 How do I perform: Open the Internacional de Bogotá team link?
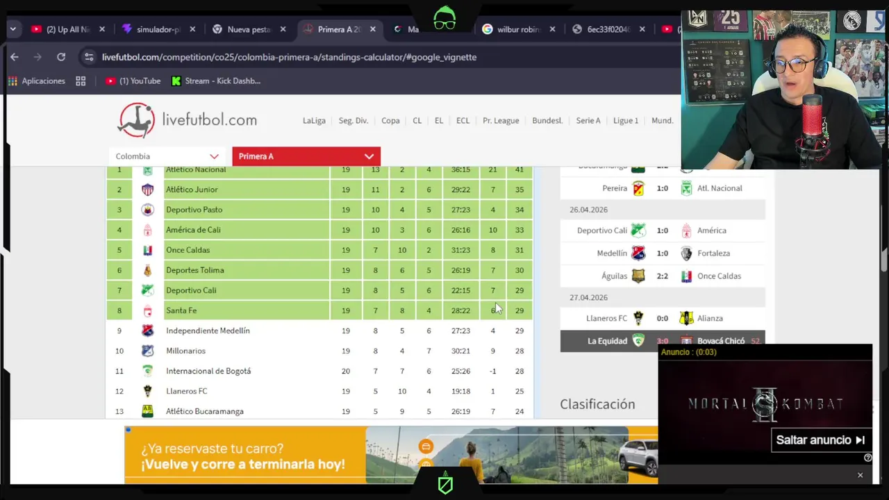(x=208, y=371)
